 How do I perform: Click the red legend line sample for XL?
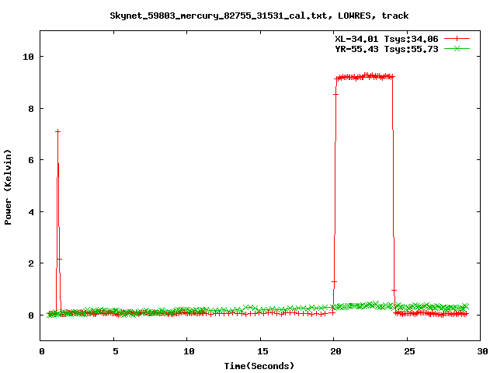tap(457, 39)
